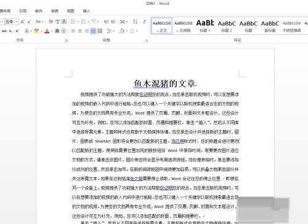Expand the borders dropdown arrow
The height and width of the screenshot is (224, 308).
coord(137,31)
